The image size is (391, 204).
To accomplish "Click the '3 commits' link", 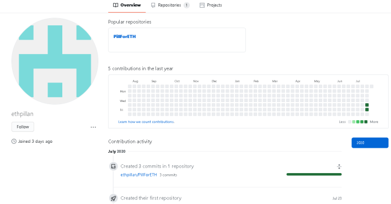I will click(168, 175).
